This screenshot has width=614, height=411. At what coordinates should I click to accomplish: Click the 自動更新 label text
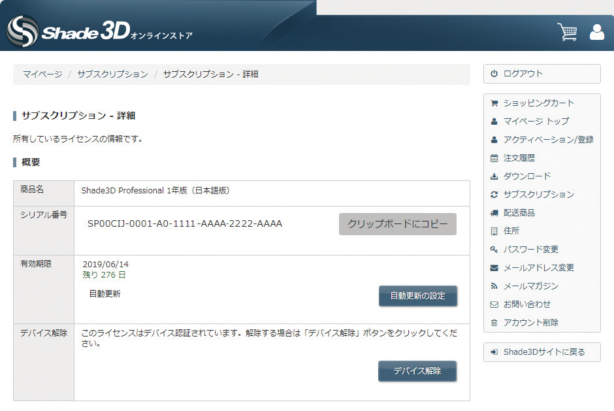point(105,294)
